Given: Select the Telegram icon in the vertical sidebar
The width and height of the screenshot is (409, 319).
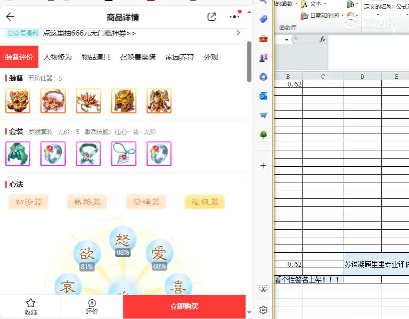Looking at the screenshot, I should 263,115.
